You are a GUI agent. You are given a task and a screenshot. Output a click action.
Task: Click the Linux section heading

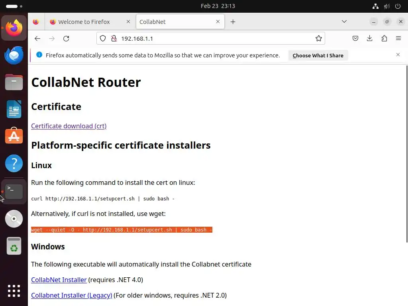pyautogui.click(x=41, y=165)
